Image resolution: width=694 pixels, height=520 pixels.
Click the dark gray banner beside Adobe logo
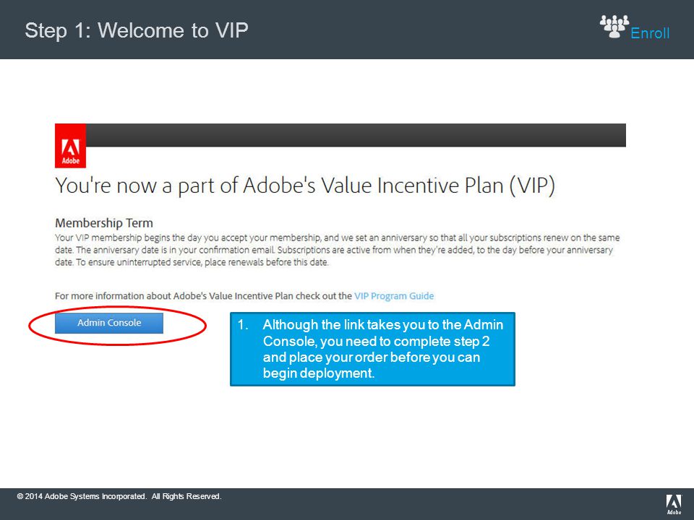(x=356, y=135)
